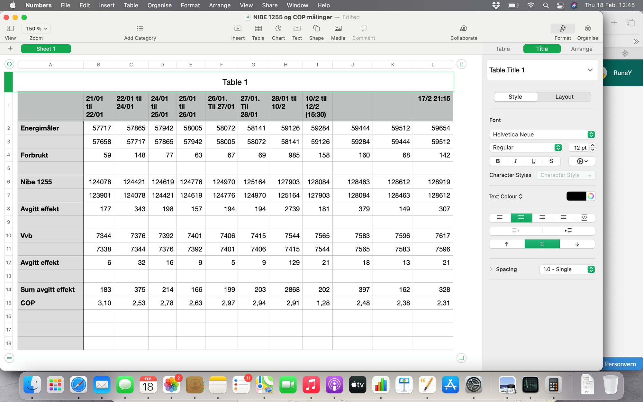Click the Collaborate icon in toolbar

(x=463, y=29)
